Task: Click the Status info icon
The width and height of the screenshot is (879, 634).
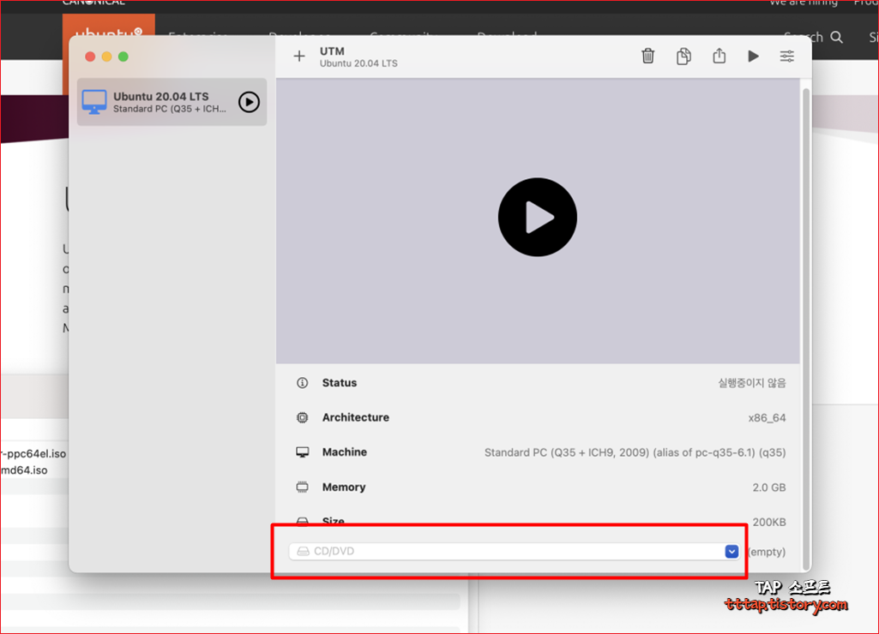Action: pyautogui.click(x=302, y=383)
